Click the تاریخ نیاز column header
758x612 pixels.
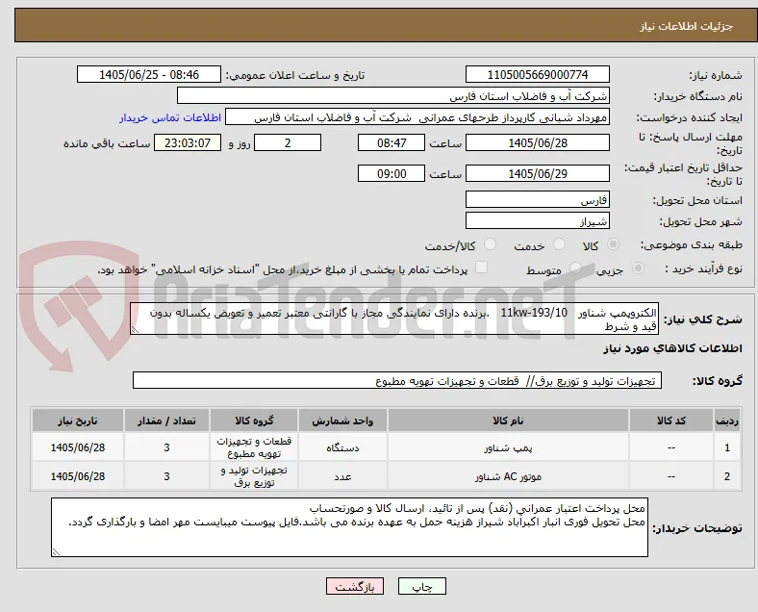point(78,421)
